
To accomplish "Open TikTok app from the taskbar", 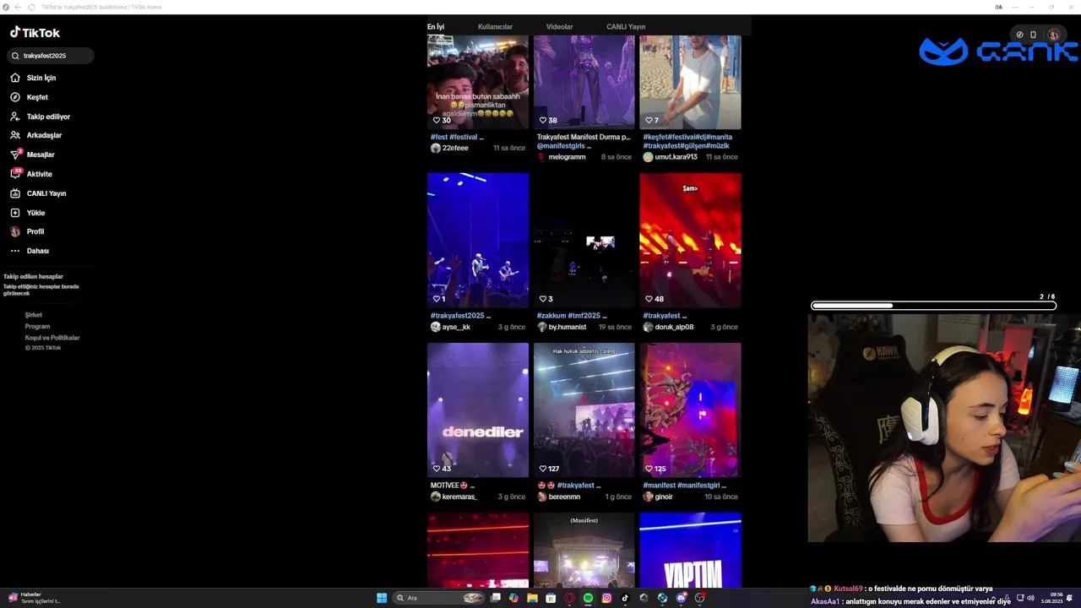I will click(625, 598).
